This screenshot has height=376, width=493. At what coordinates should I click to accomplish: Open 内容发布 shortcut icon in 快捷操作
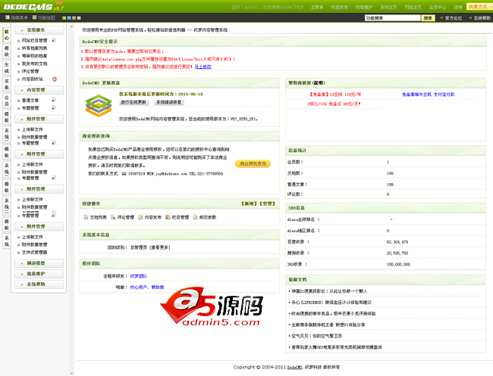(140, 217)
